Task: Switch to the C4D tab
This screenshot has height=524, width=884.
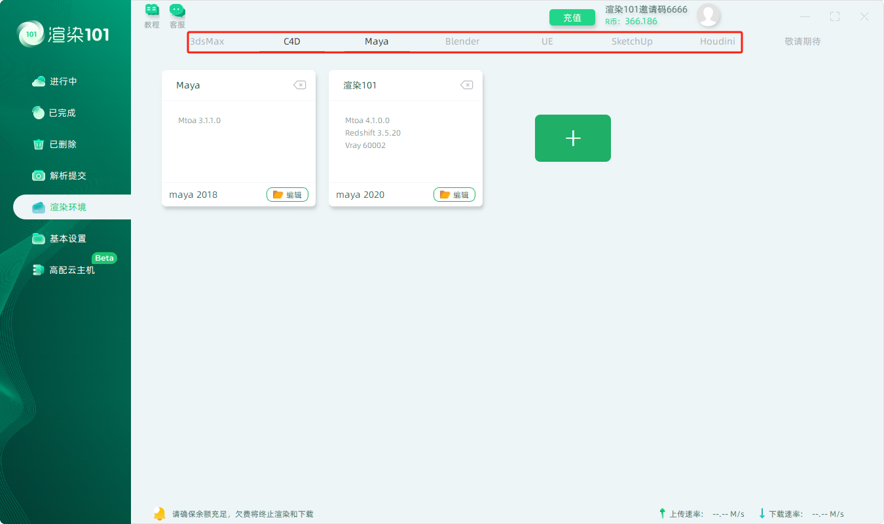Action: pos(292,41)
